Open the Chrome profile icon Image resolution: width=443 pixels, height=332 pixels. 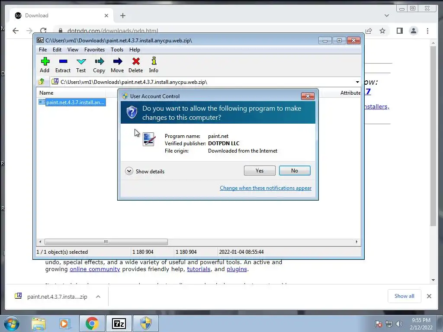click(x=413, y=31)
